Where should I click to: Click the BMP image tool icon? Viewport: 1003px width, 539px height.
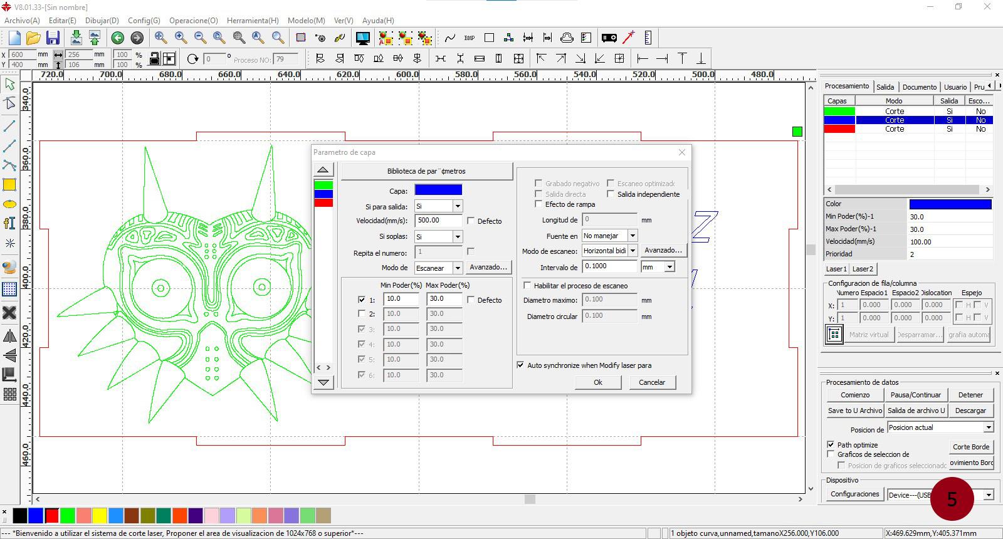(470, 38)
